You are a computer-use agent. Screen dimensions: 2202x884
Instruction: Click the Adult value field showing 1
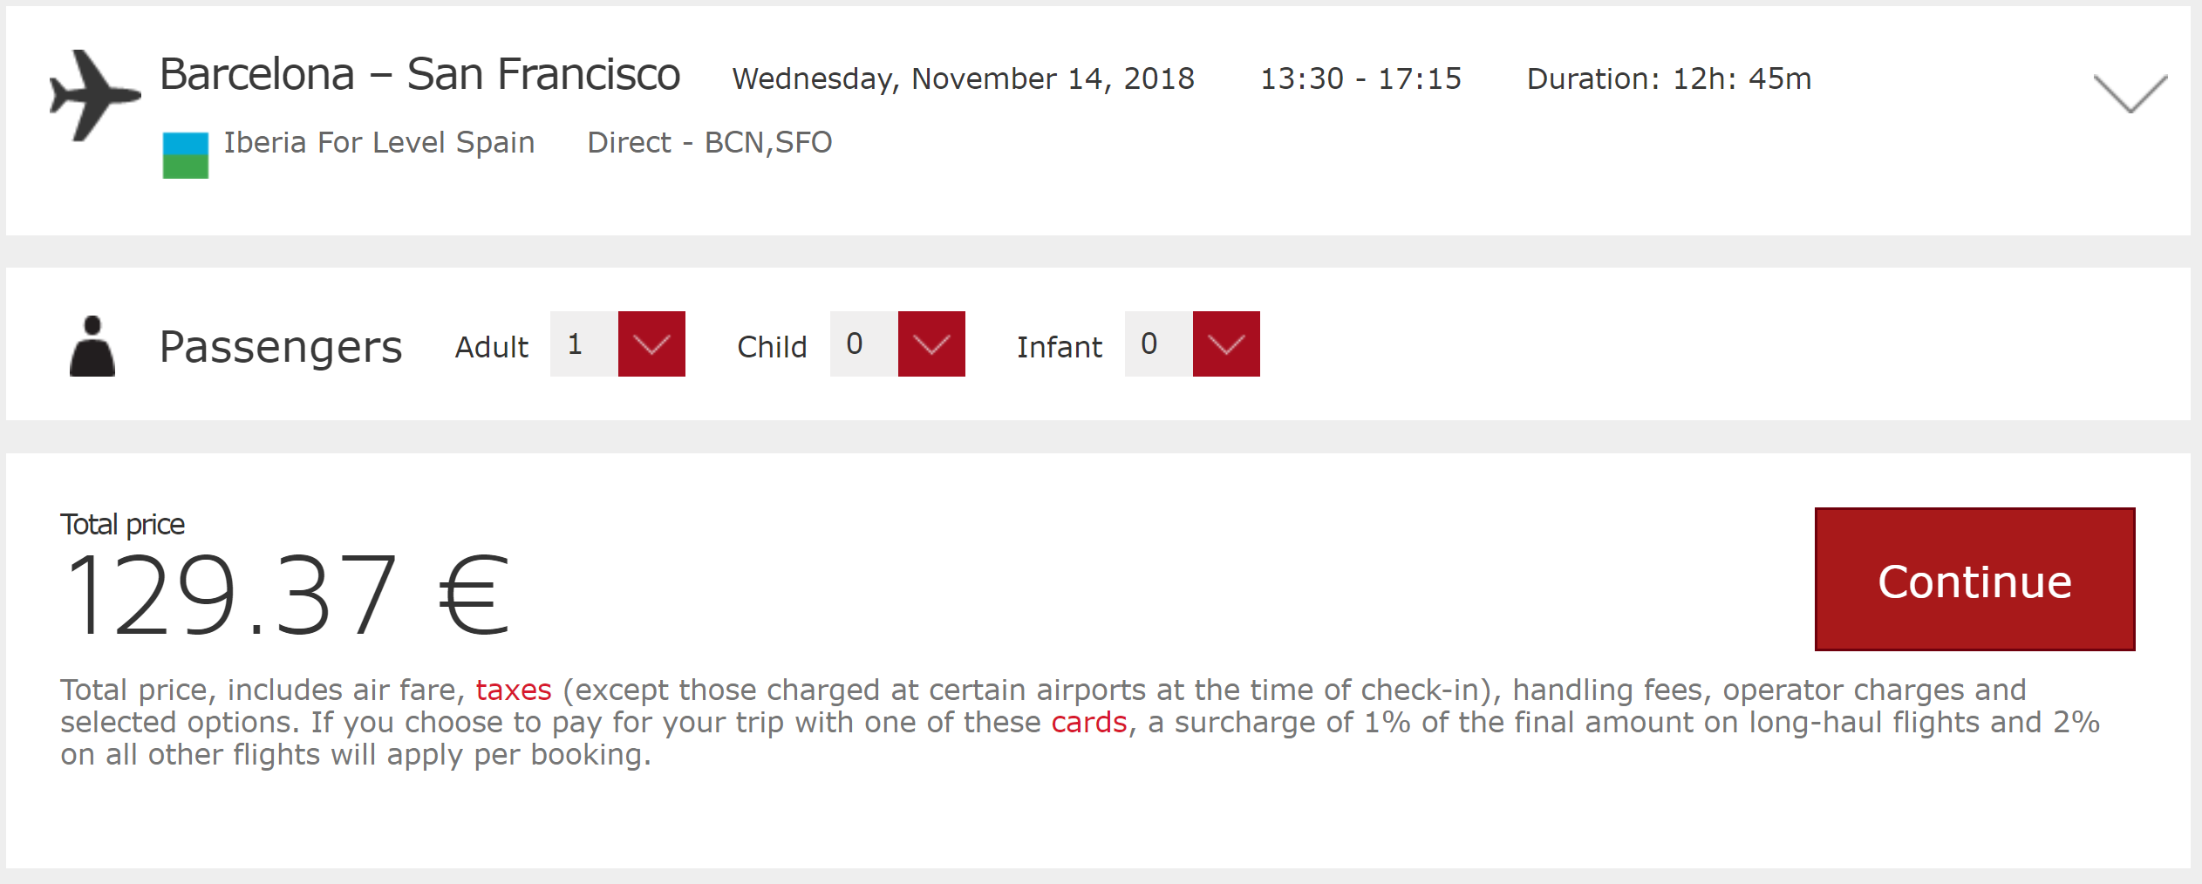(584, 343)
